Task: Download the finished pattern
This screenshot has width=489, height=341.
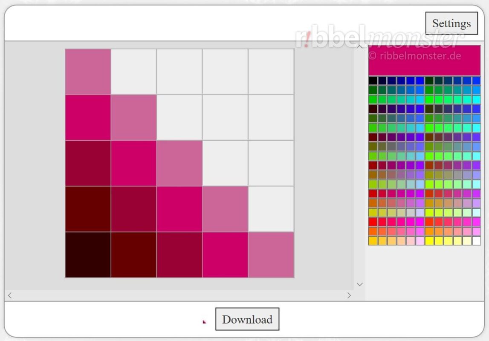Action: click(247, 319)
